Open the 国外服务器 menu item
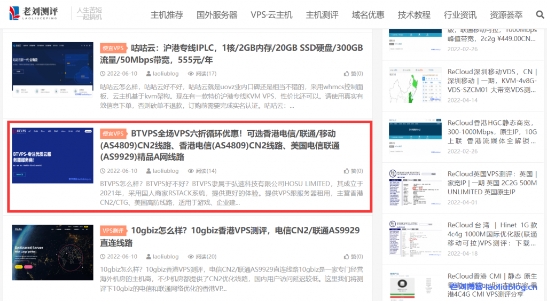The height and width of the screenshot is (301, 547). [217, 15]
